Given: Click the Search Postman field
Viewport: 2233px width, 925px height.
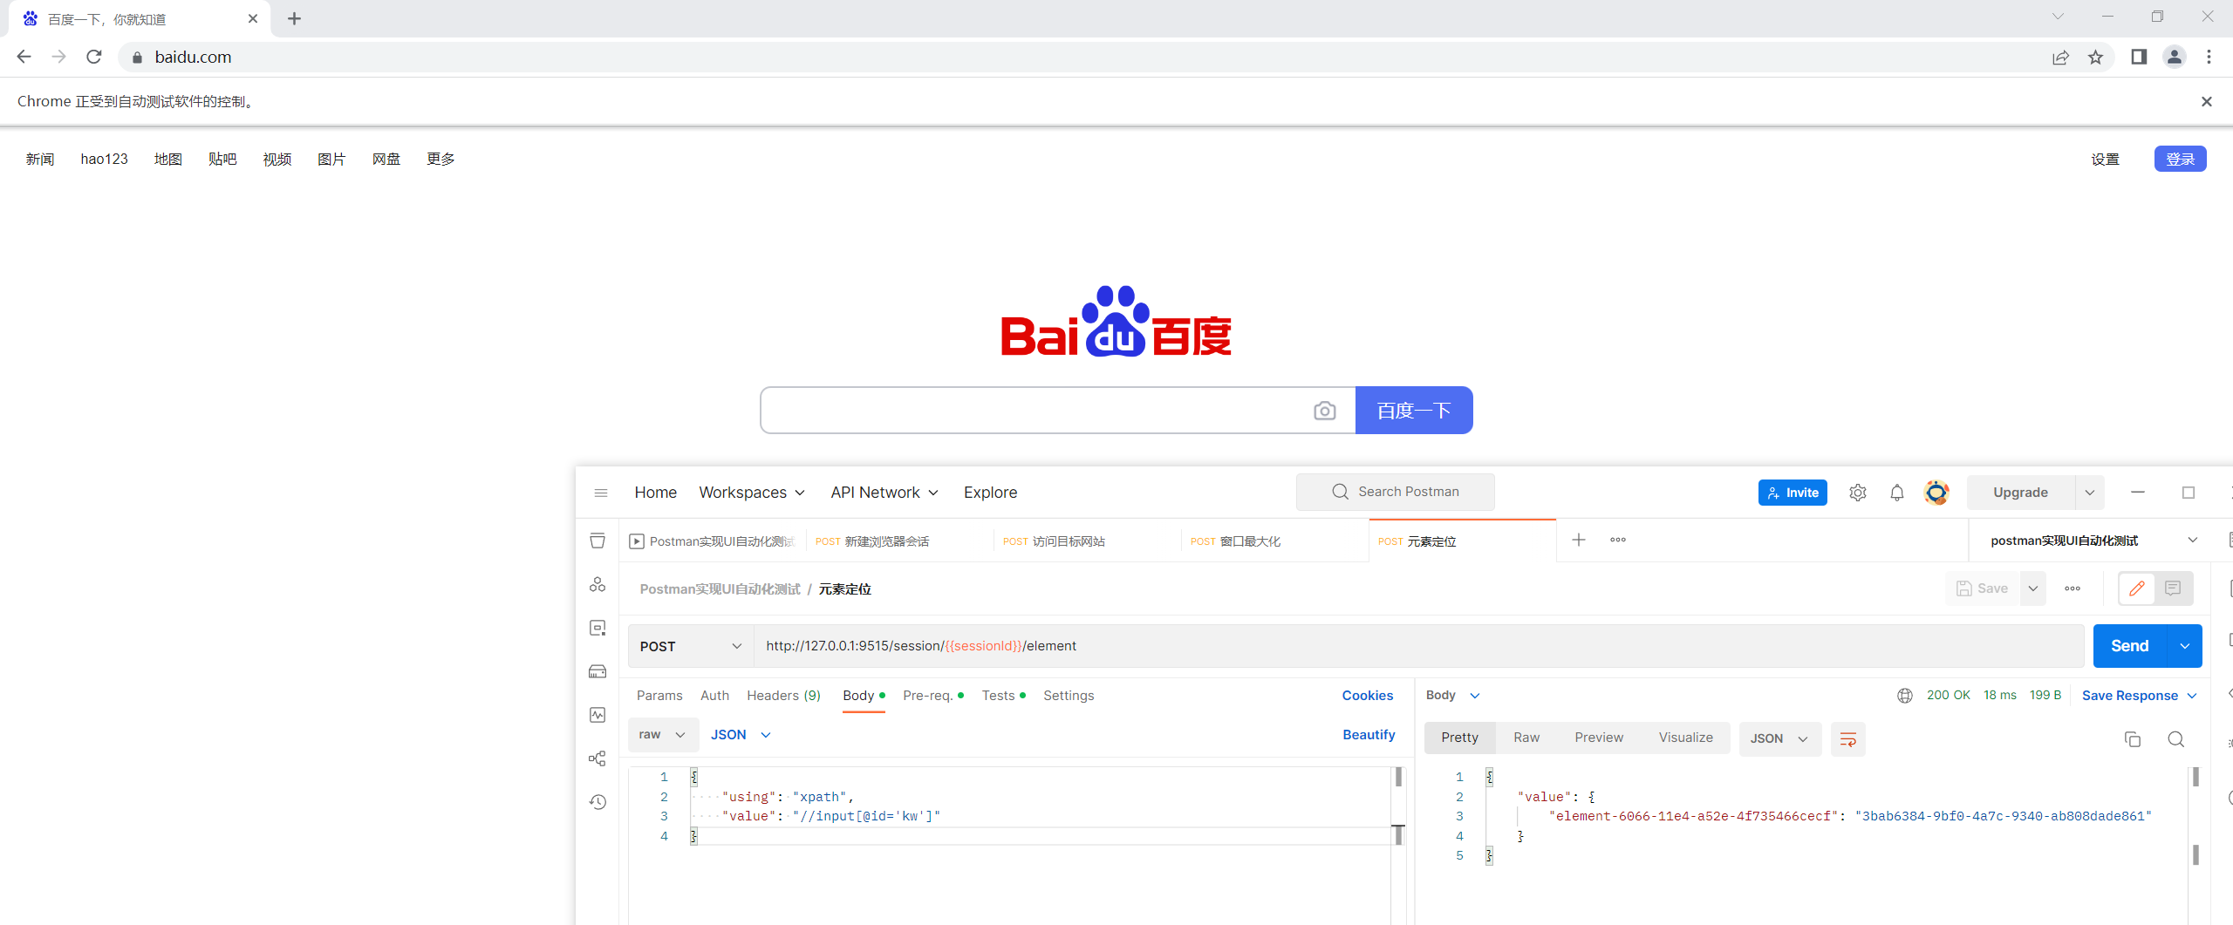Looking at the screenshot, I should [x=1395, y=492].
